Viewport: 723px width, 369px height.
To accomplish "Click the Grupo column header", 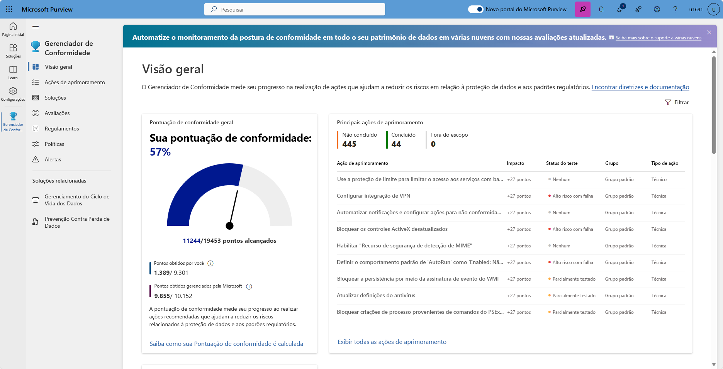I will (612, 163).
